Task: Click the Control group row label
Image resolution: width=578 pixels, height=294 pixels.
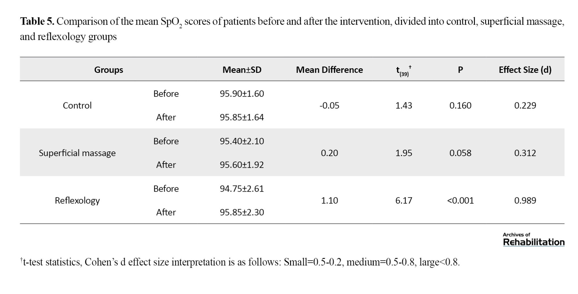Action: pos(77,106)
